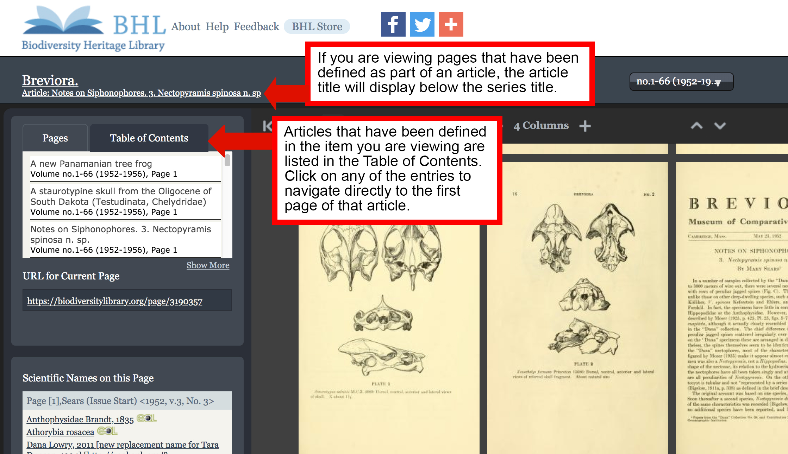Open the no.1-66 volume dropdown
Screen dimensions: 788x454
[681, 82]
